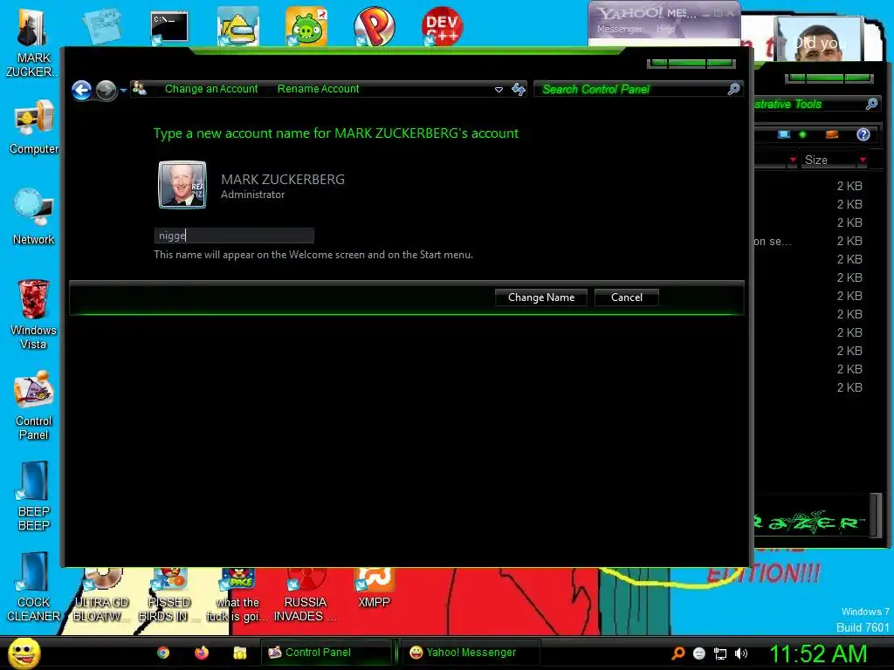
Task: Select the BEEP BEEP desktop shortcut
Action: coord(34,496)
